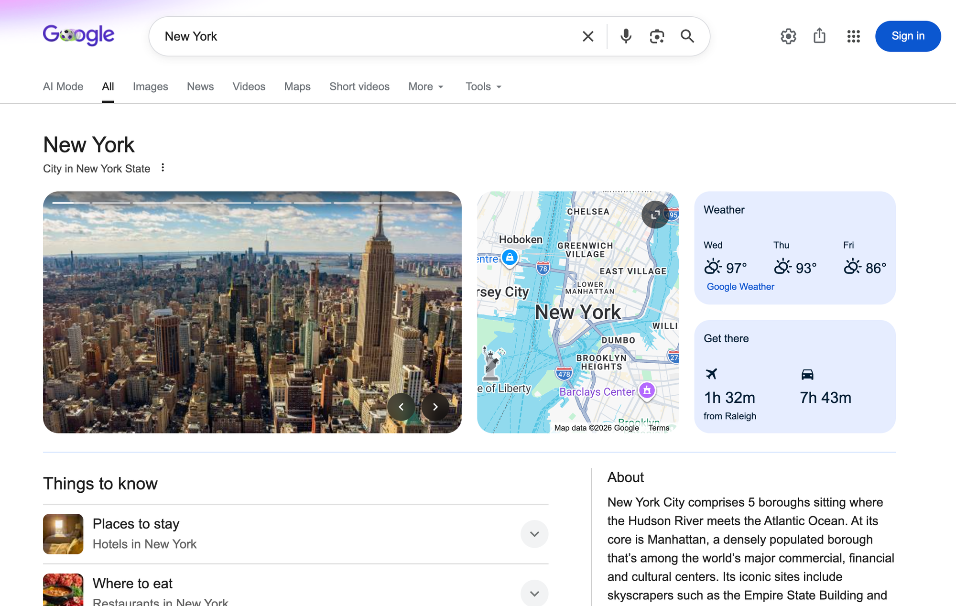Open the Short videos tab

click(359, 87)
